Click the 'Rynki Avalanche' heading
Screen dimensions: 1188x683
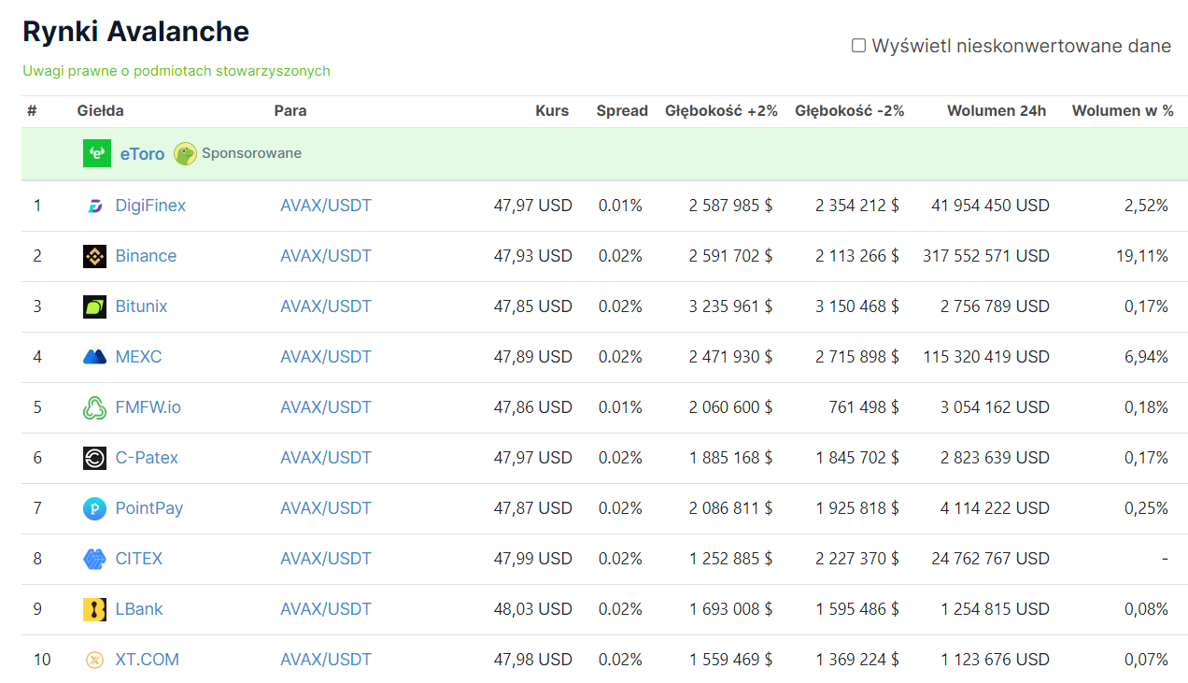[x=135, y=32]
